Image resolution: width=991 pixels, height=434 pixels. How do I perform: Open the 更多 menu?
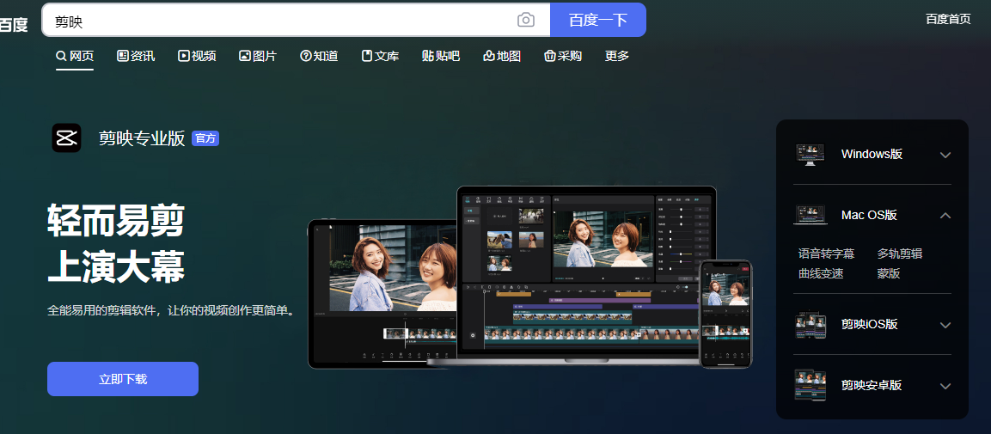click(617, 56)
